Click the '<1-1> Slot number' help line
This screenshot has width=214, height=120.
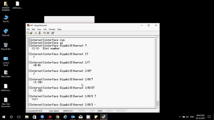coord(46,48)
